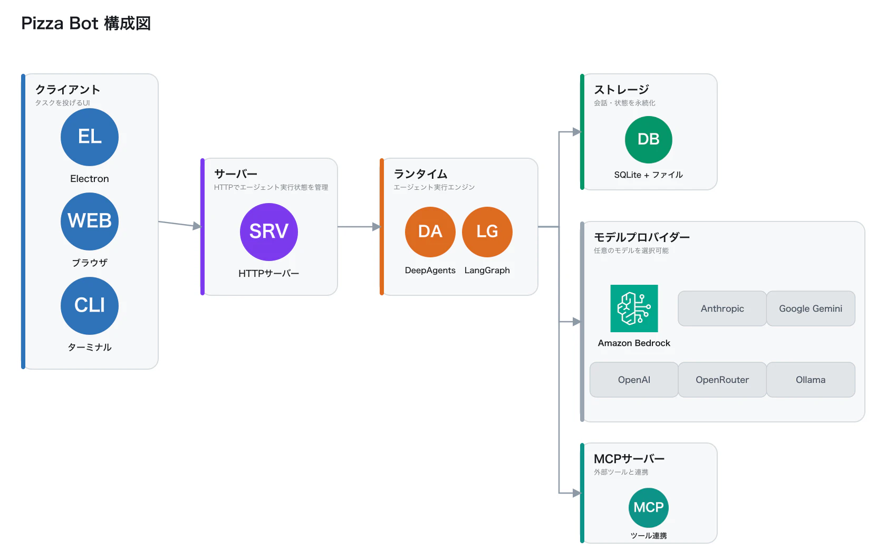This screenshot has height=559, width=886.
Task: Click the MCPサーバー group heading
Action: point(629,459)
